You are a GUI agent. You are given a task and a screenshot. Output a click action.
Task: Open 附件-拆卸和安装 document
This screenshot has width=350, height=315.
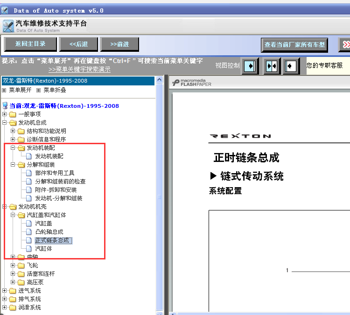click(56, 190)
